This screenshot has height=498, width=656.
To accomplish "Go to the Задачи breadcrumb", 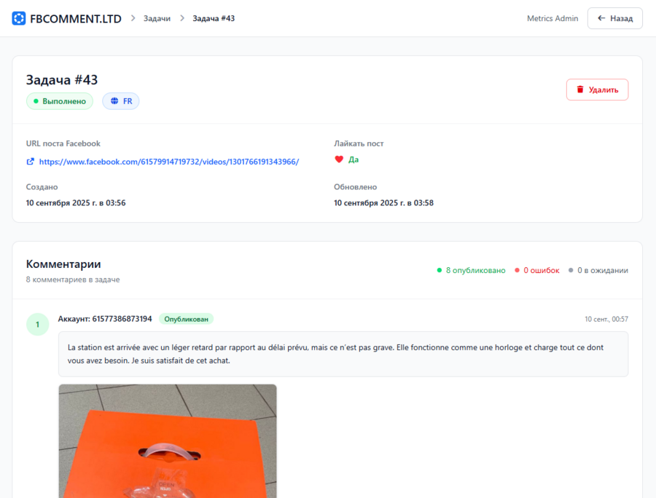I will click(x=157, y=18).
